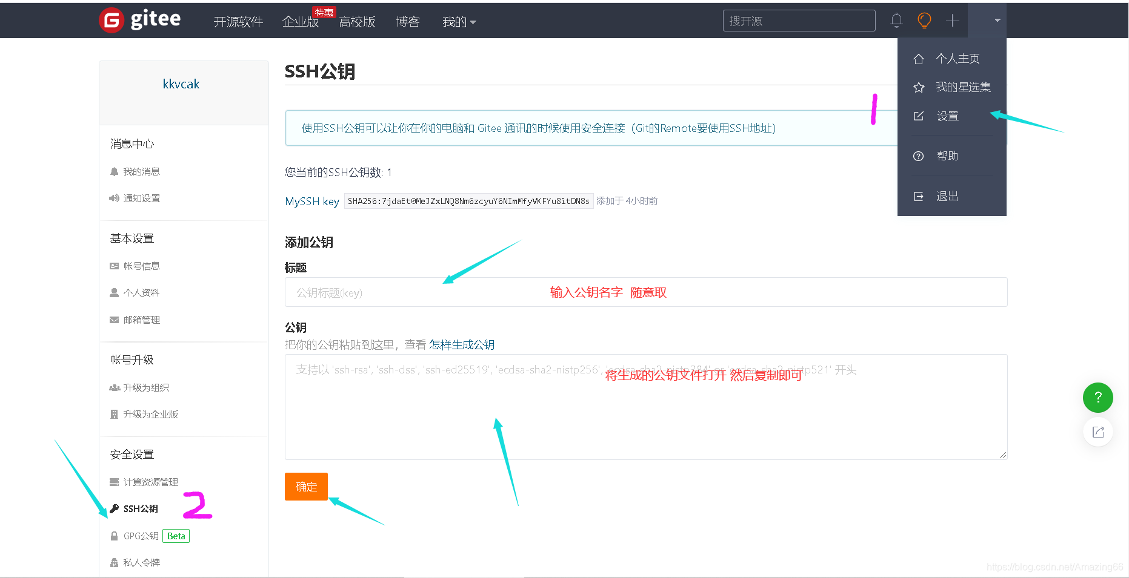The width and height of the screenshot is (1129, 578).
Task: Click the green question help button
Action: pos(1098,398)
